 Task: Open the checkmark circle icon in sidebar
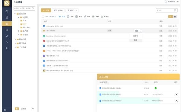[x=7, y=36]
